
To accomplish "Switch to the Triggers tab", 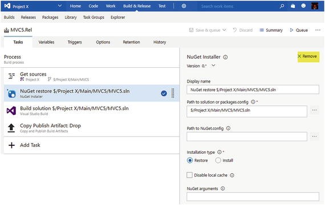I will click(75, 42).
